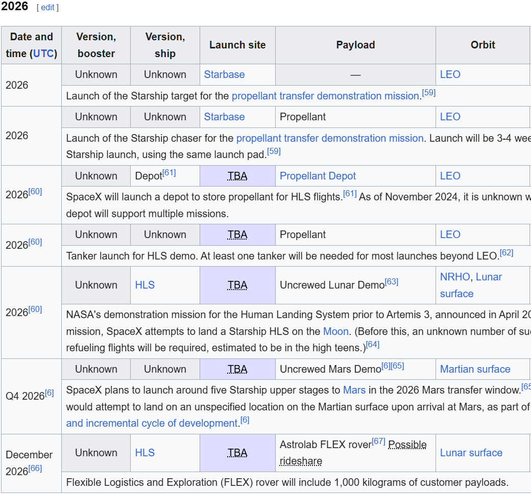Open the NRHO orbit link

coord(455,277)
